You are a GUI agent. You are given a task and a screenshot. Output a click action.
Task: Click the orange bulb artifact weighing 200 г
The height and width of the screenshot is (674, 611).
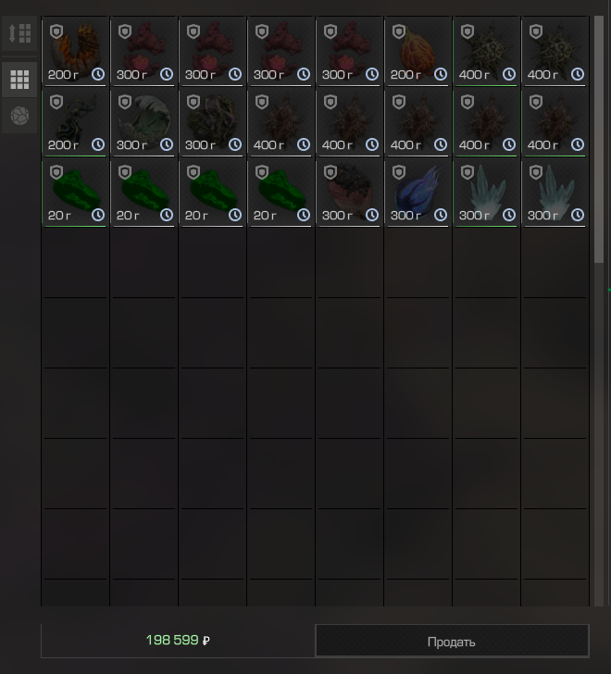pos(418,51)
